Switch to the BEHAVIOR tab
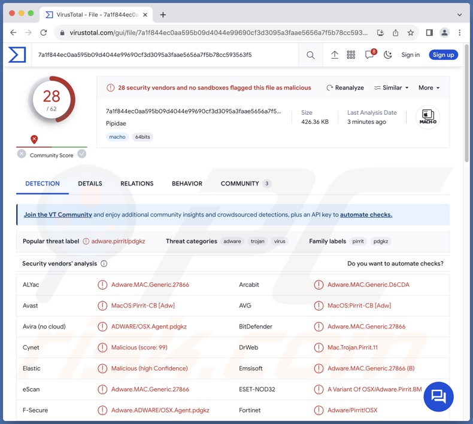Screen dimensions: 473x424 point(187,184)
